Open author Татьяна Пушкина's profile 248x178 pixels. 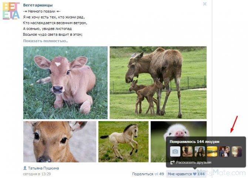[44, 168]
